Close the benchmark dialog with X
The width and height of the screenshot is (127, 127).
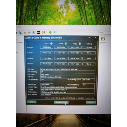[x=96, y=38]
